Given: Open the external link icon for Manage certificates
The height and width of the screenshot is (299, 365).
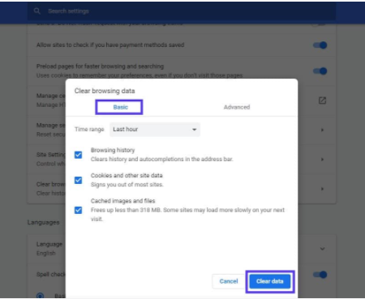Looking at the screenshot, I should (322, 100).
